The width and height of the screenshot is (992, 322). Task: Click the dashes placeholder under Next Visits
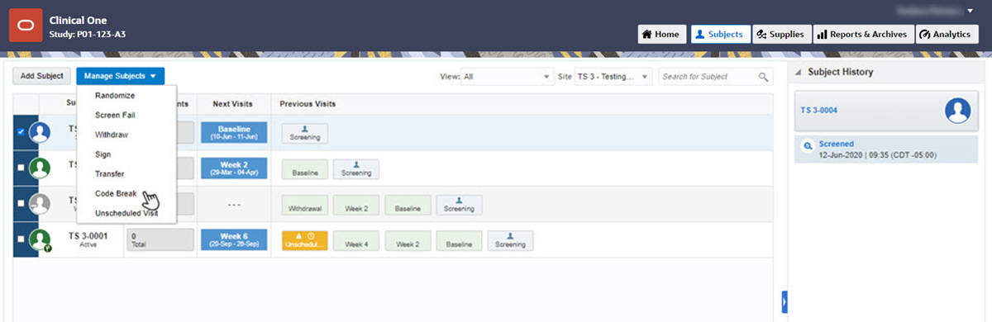[x=234, y=205]
